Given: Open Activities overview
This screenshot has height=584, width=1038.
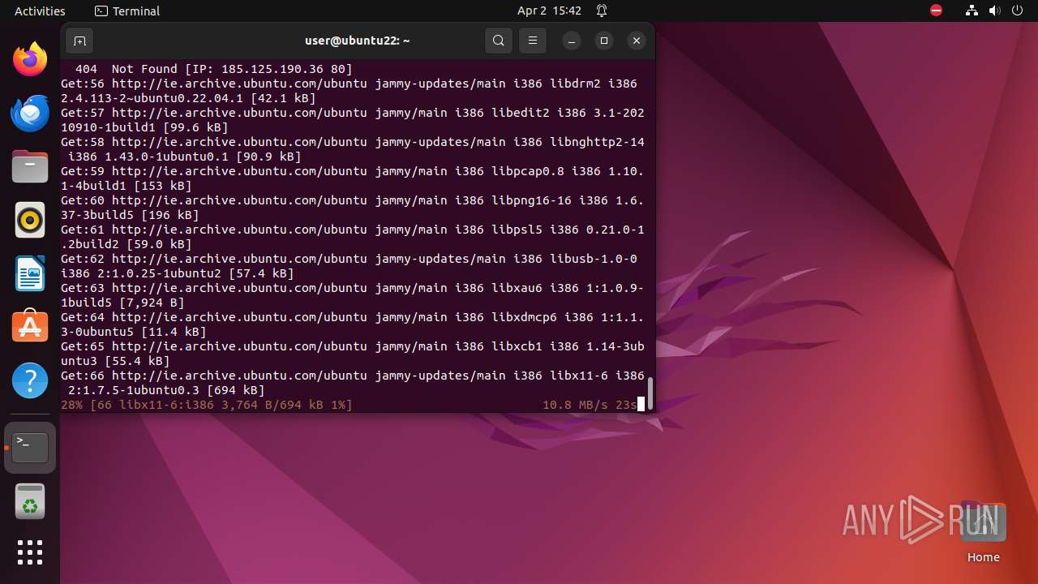Looking at the screenshot, I should tap(40, 11).
